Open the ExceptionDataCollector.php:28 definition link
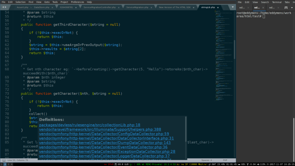 [x=107, y=151]
